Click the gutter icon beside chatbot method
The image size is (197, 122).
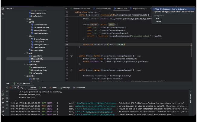(72, 56)
